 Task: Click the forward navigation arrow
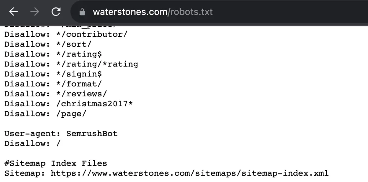[x=35, y=12]
